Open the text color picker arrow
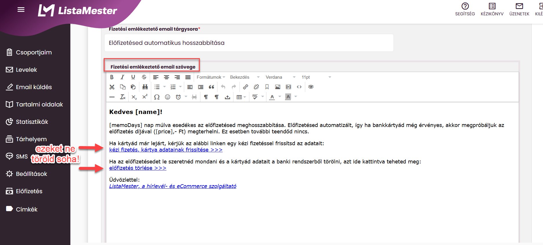Viewport: 543px width, 245px height. click(280, 97)
